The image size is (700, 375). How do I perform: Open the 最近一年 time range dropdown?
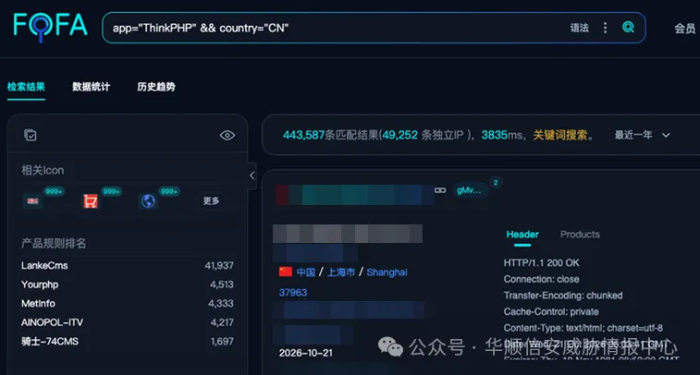click(642, 135)
